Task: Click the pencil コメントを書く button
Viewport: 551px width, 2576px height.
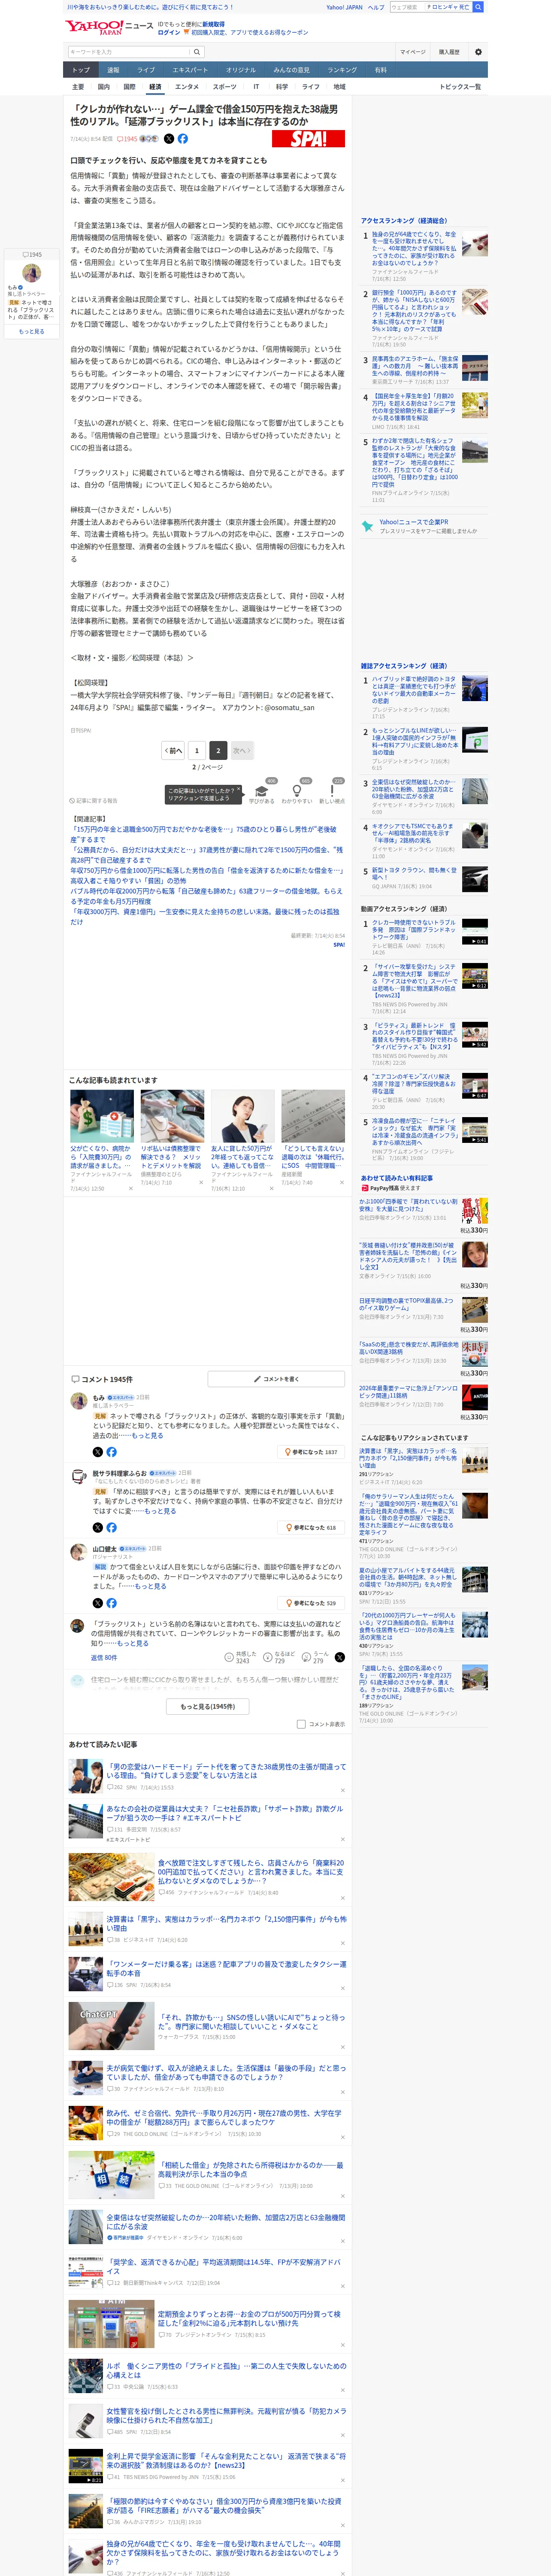Action: point(276,1379)
